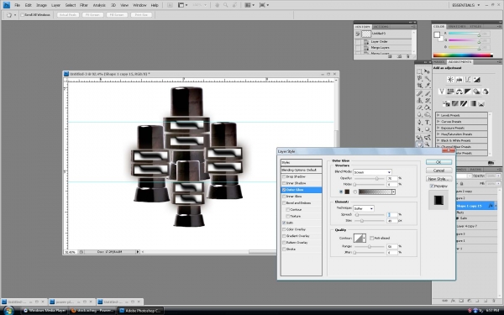This screenshot has width=504, height=315.
Task: Expand the Curves Presets list
Action: click(x=438, y=122)
